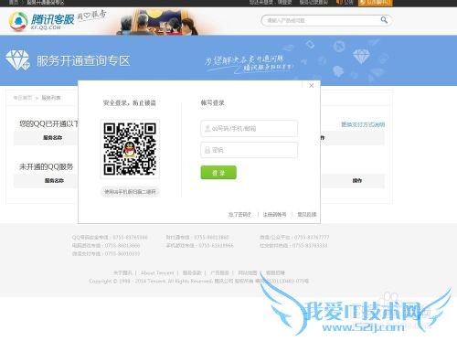The image size is (457, 341).
Task: Click the About Tencent footer link
Action: [x=157, y=272]
